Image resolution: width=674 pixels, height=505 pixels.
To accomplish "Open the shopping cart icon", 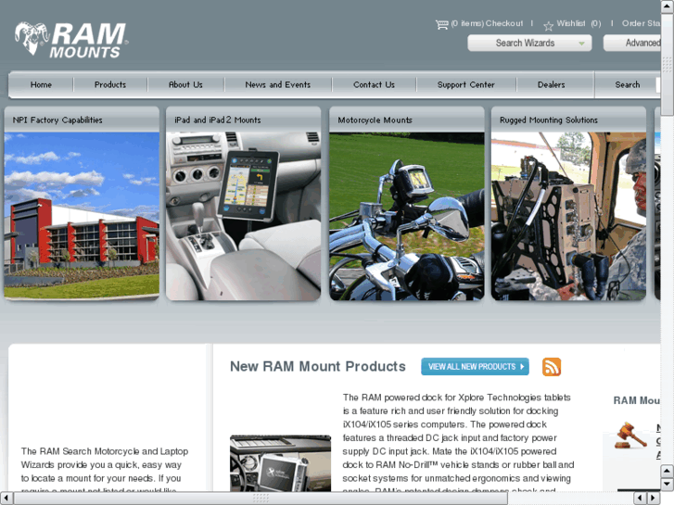I will 442,24.
